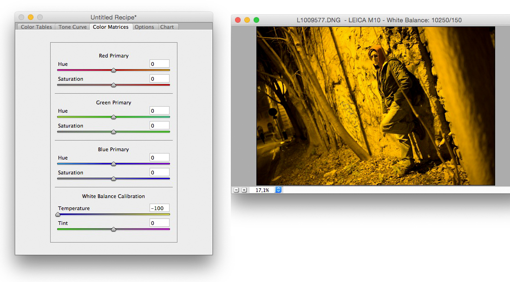The image size is (510, 282).
Task: Open the Tone Curve tab
Action: 72,27
